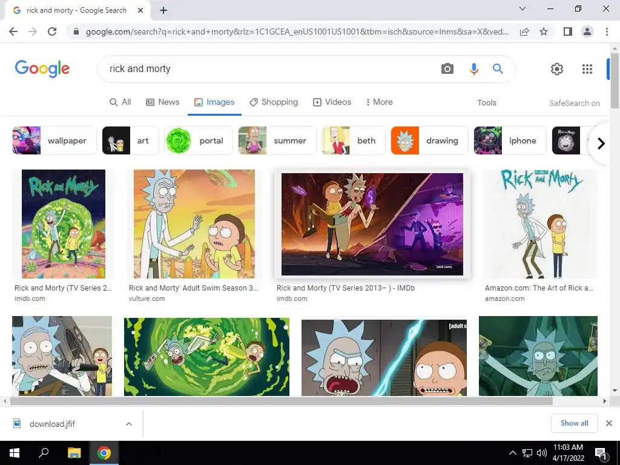Open Chrome three-dot menu
This screenshot has height=465, width=620.
tap(607, 31)
